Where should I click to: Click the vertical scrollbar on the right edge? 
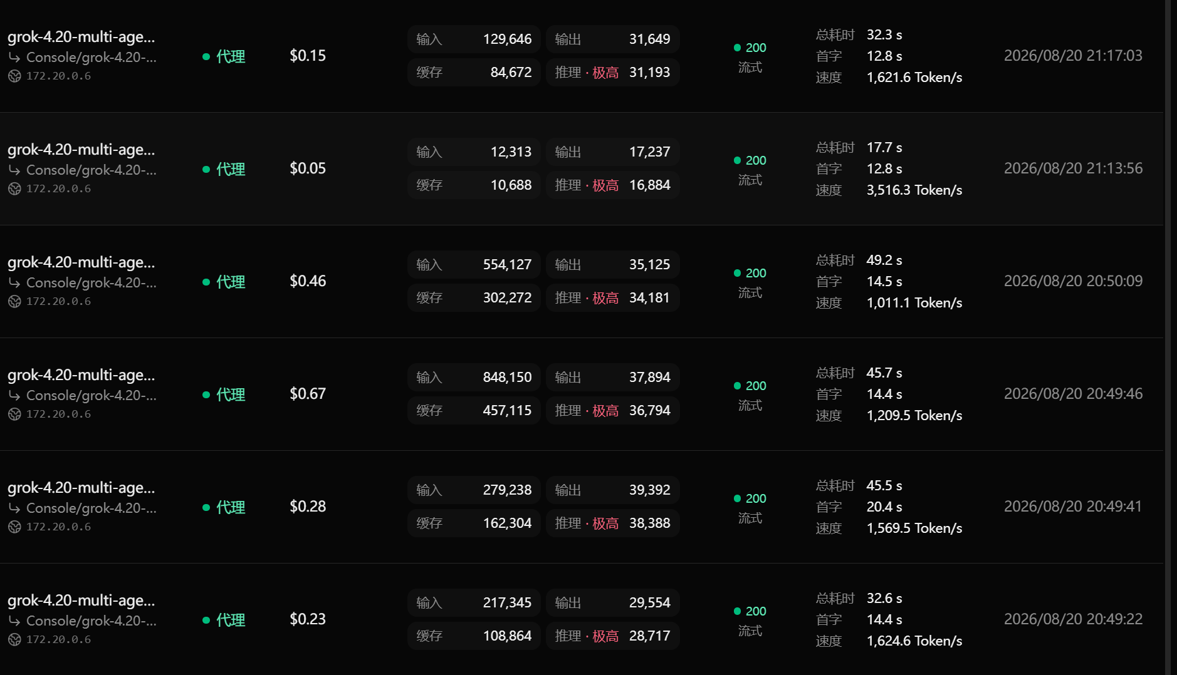pos(1168,337)
